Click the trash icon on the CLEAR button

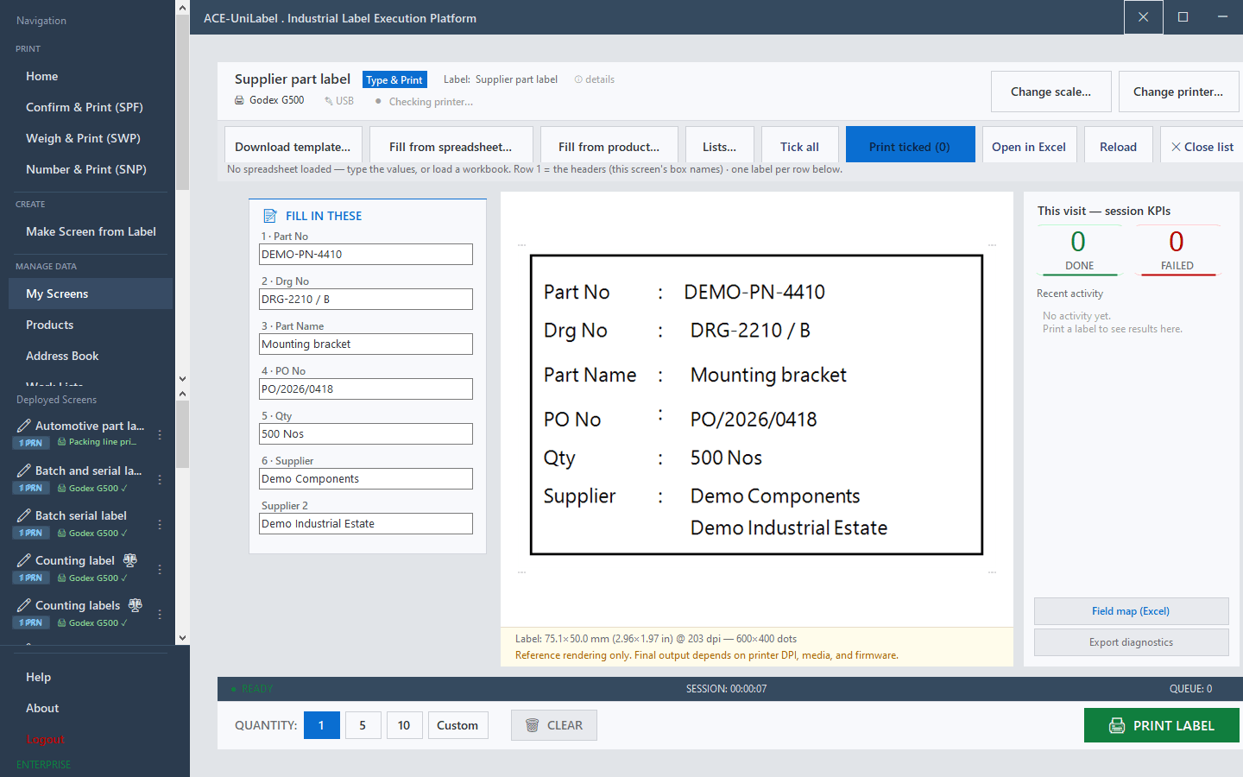pos(533,725)
